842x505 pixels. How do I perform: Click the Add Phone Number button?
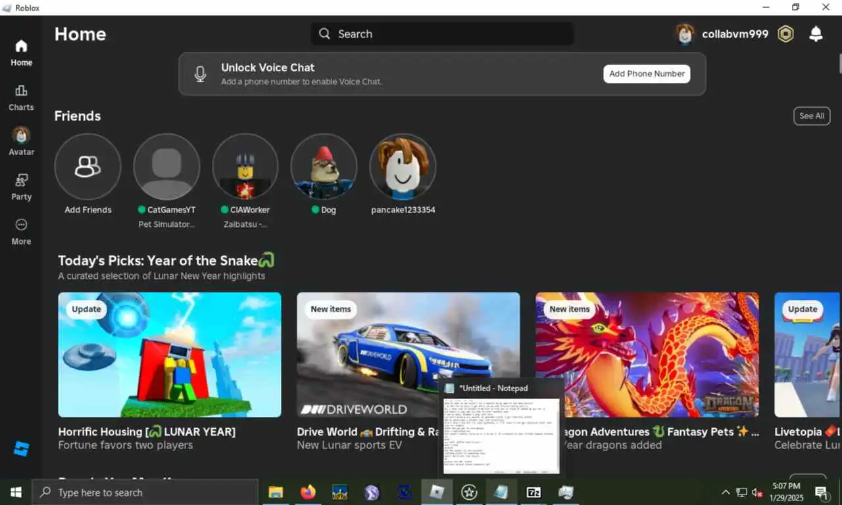click(647, 74)
